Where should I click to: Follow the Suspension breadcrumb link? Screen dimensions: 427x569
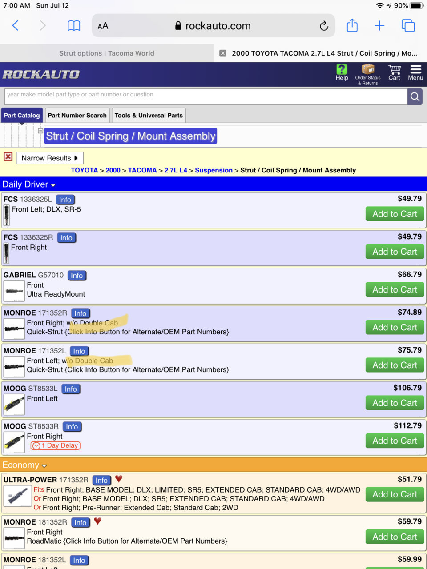[213, 170]
